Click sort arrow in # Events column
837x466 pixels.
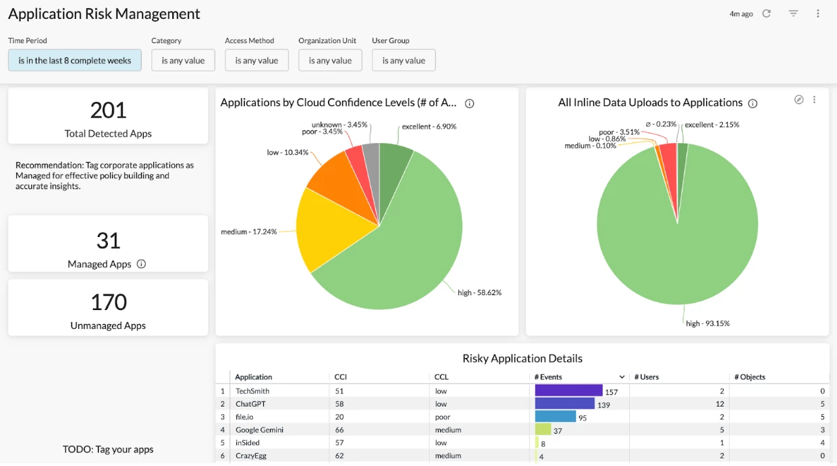(x=622, y=377)
